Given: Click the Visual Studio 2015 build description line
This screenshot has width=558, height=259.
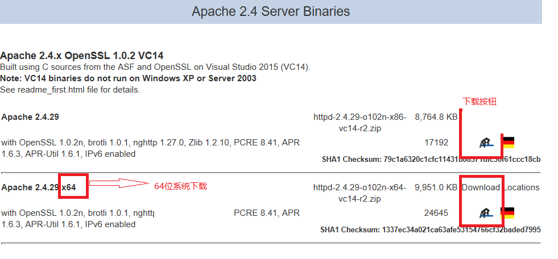Looking at the screenshot, I should click(155, 67).
